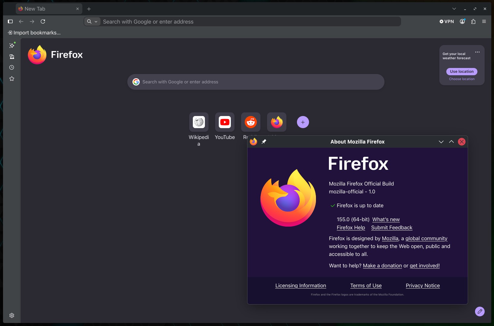Click the Firefox trademarks footer text
This screenshot has height=326, width=494.
(x=357, y=295)
